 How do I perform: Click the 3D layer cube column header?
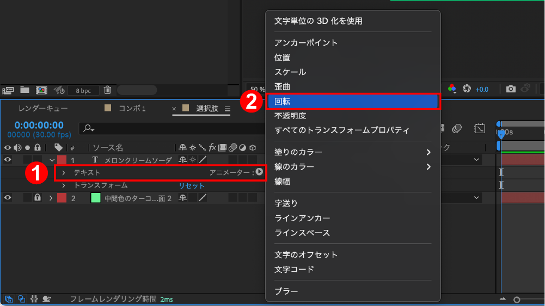pyautogui.click(x=253, y=148)
